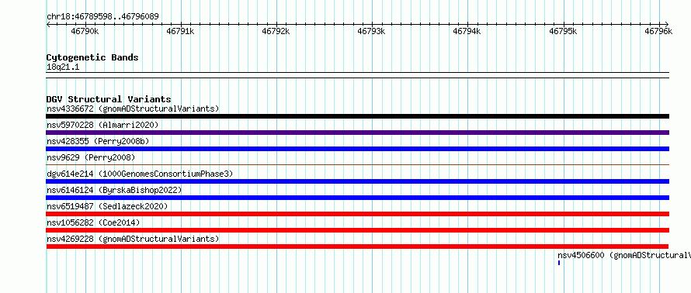Click the 46792k ruler position
Image resolution: width=691 pixels, height=293 pixels.
276,31
